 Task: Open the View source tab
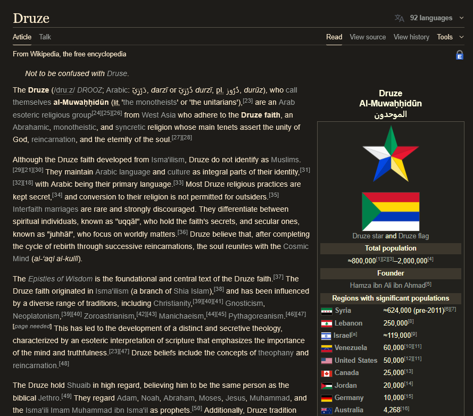pyautogui.click(x=368, y=37)
